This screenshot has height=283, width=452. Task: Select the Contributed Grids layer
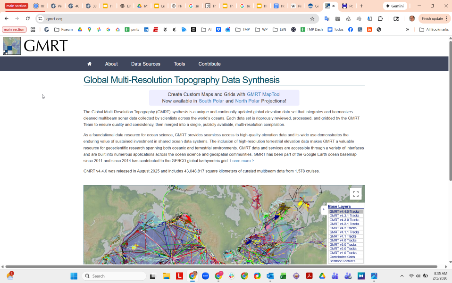pos(342,257)
